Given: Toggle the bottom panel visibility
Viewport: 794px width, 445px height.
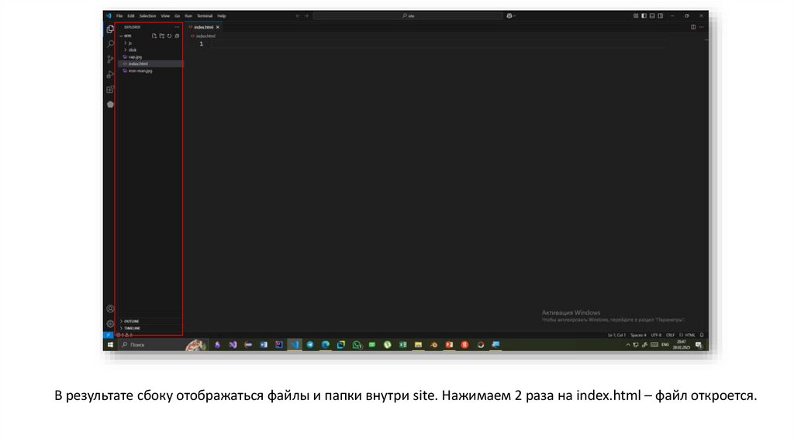Looking at the screenshot, I should click(652, 16).
